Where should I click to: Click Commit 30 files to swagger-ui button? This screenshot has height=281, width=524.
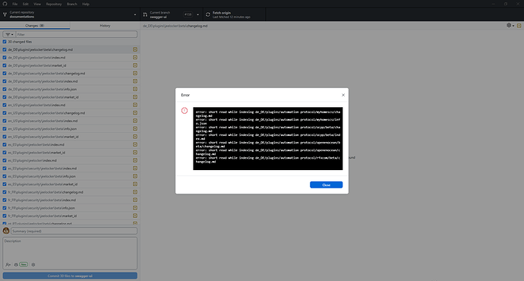coord(70,276)
